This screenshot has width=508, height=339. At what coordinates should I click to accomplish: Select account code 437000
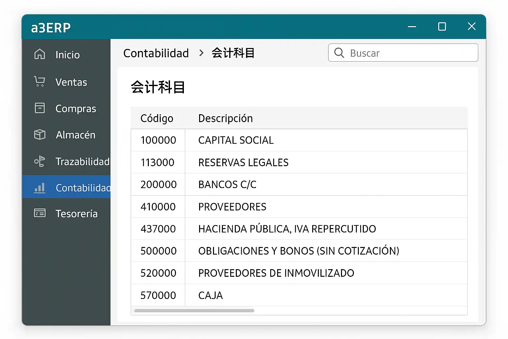tap(158, 229)
